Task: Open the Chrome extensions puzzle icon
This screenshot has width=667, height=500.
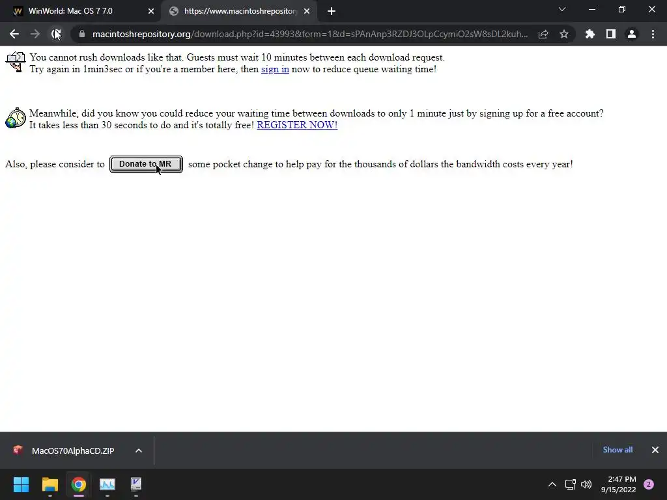Action: pyautogui.click(x=590, y=34)
